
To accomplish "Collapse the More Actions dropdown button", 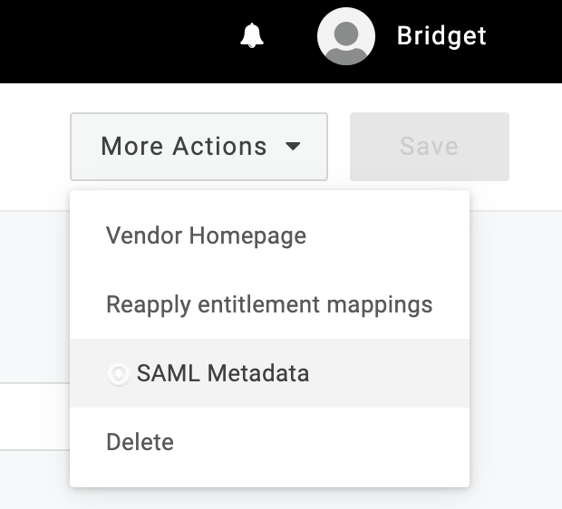I will 199,147.
